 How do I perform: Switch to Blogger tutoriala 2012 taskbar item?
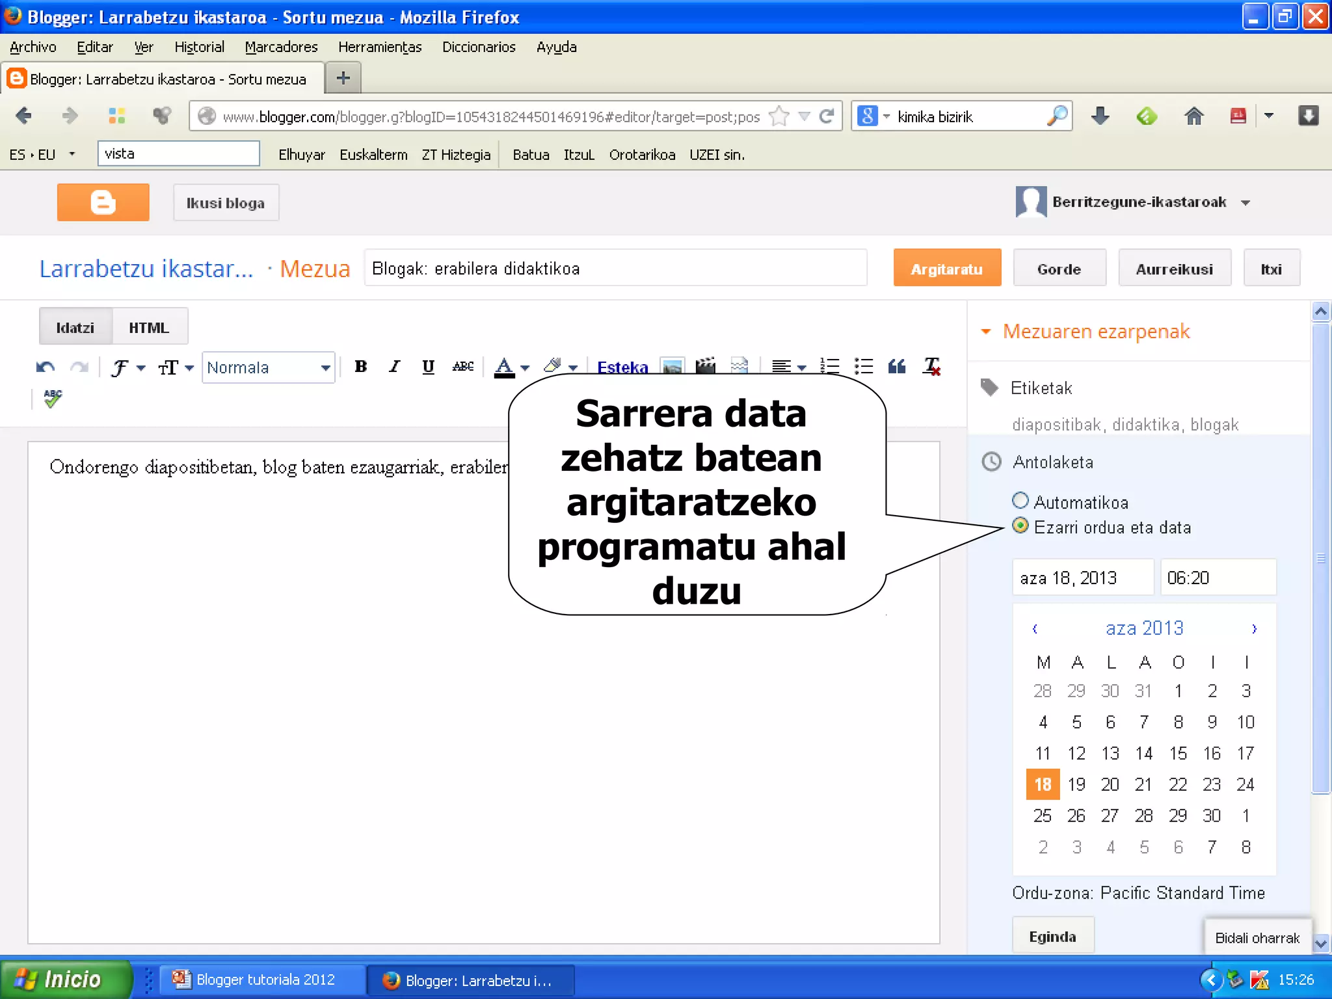tap(263, 979)
